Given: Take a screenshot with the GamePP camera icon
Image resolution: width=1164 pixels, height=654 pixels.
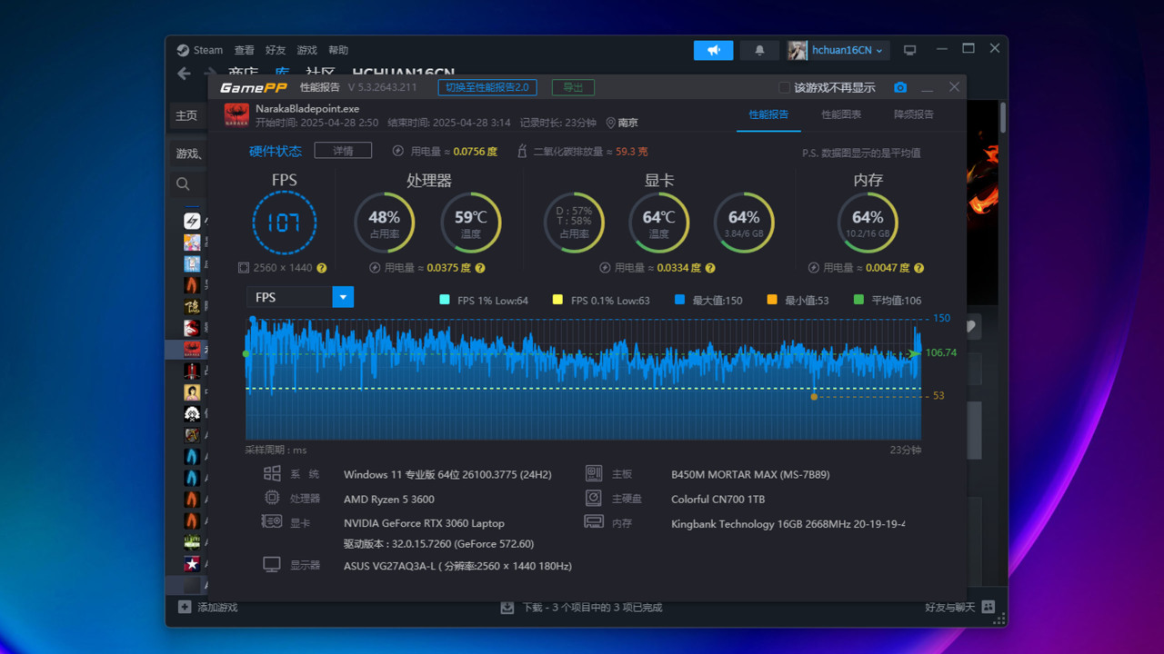Looking at the screenshot, I should [x=900, y=87].
